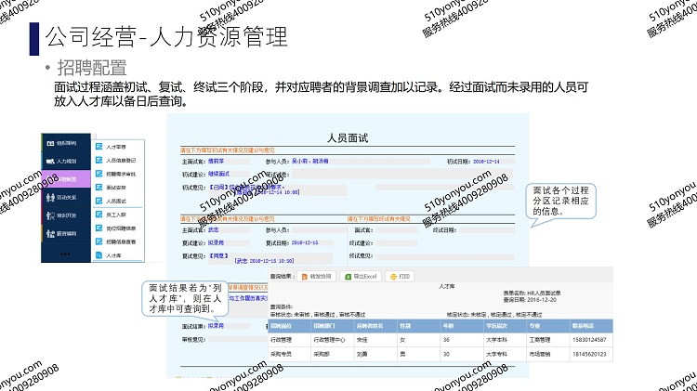Open the 组织架构 sidebar module
Viewport: 697px width, 391px height.
[69, 144]
